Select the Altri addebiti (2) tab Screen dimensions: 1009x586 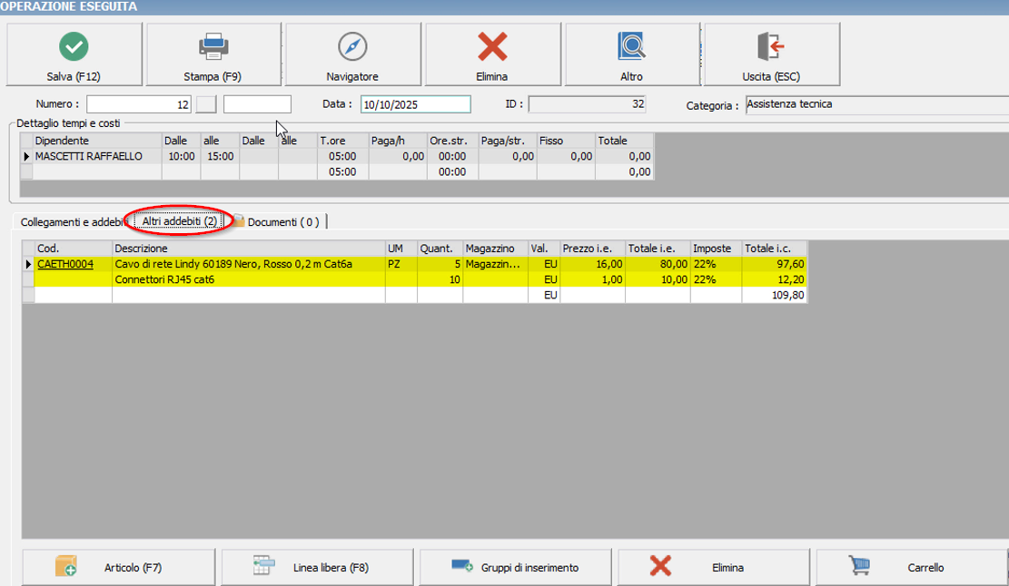point(179,221)
